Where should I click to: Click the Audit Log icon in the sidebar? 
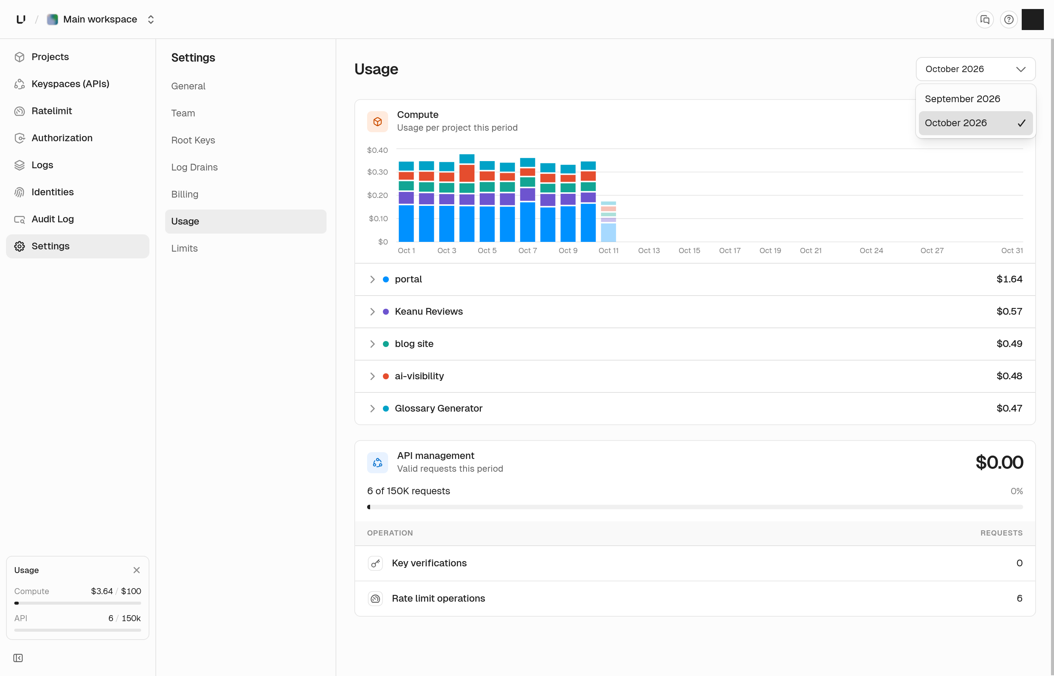coord(19,219)
